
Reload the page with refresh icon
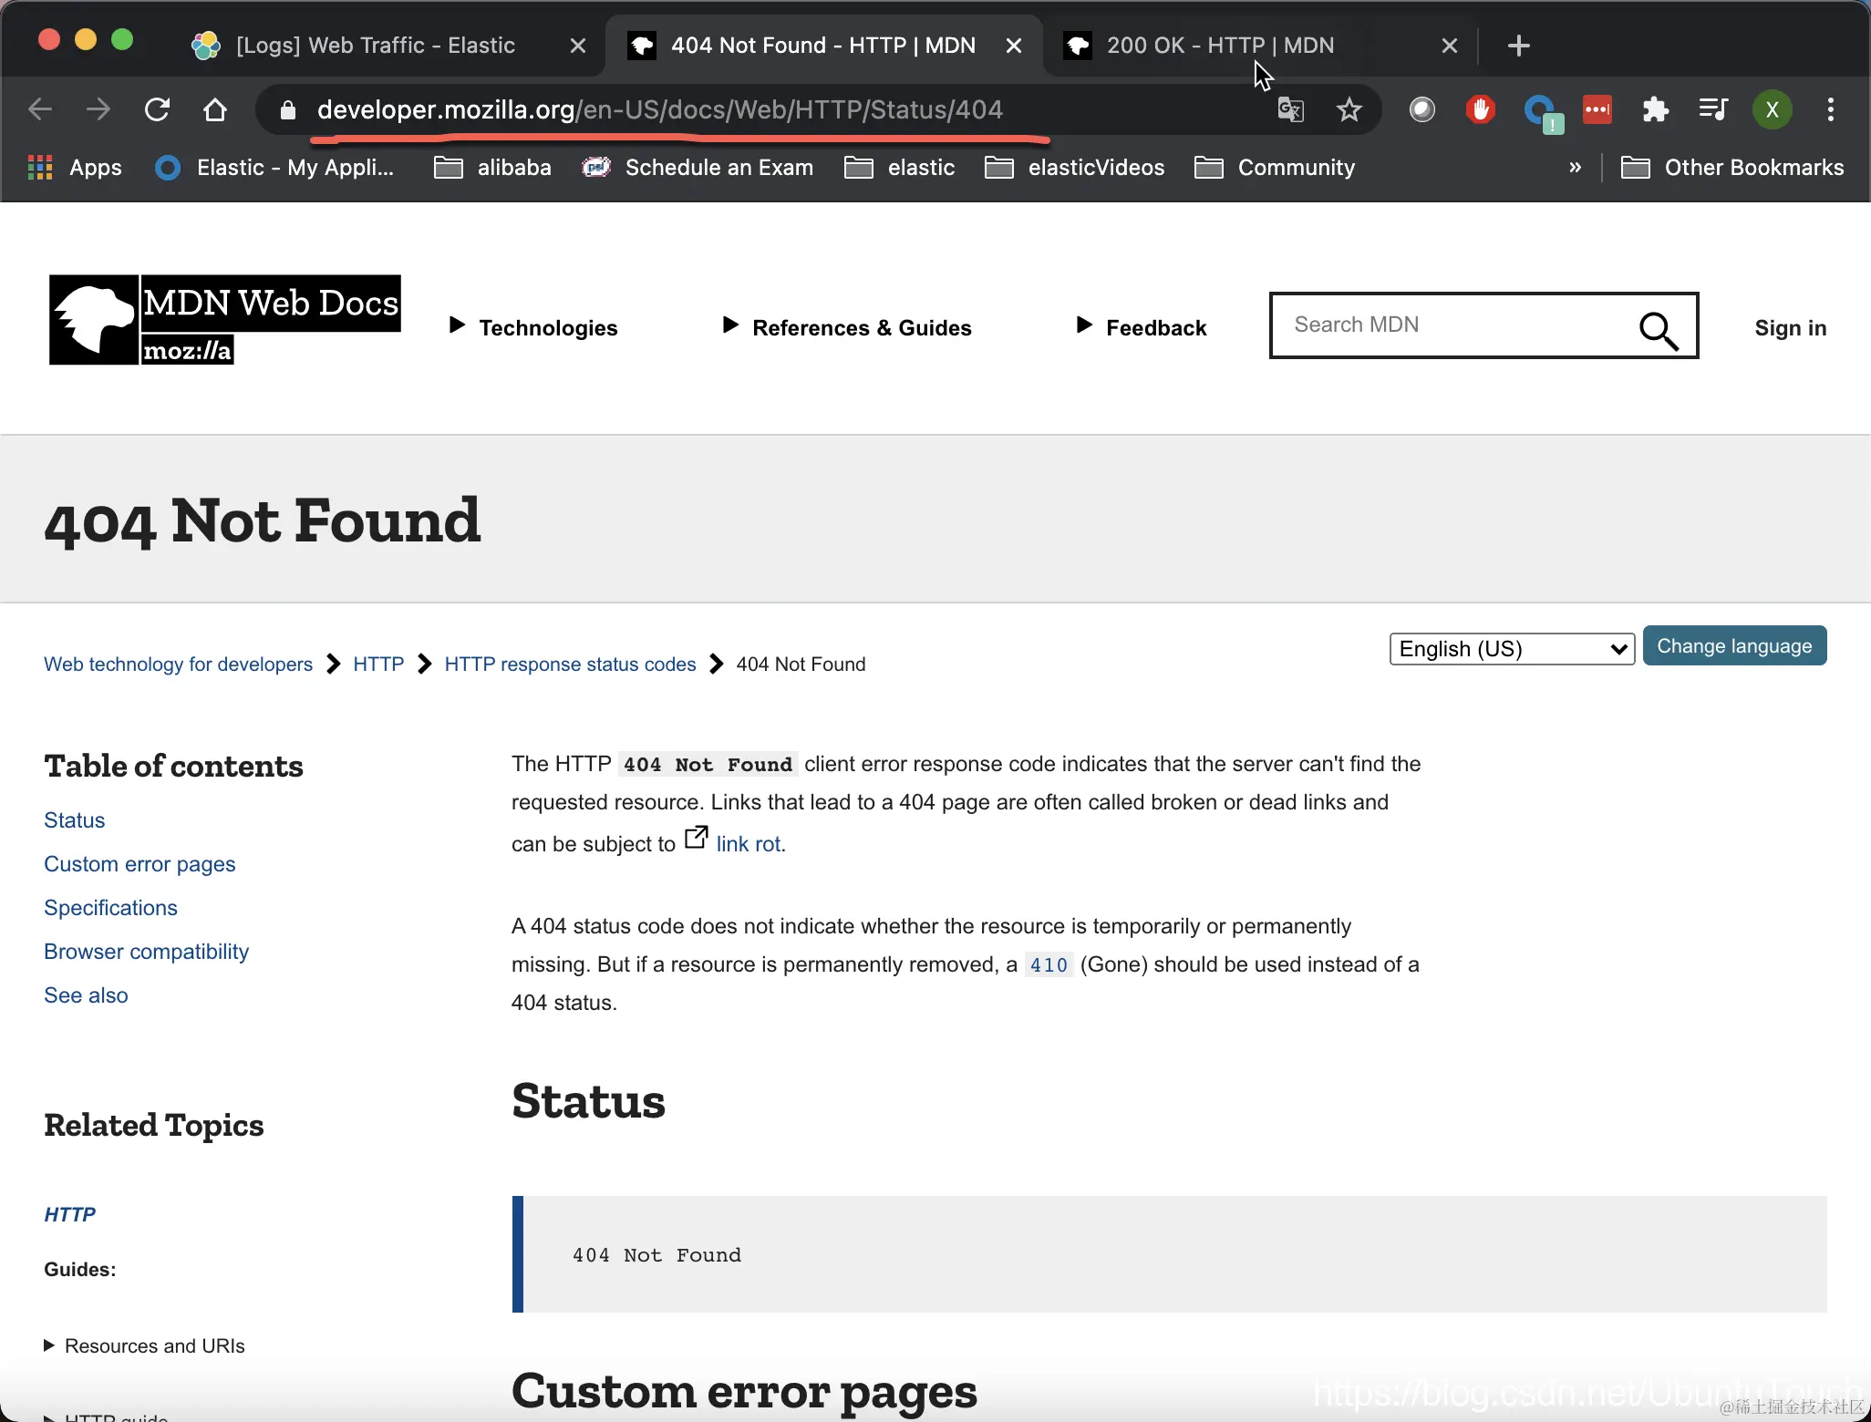[158, 110]
